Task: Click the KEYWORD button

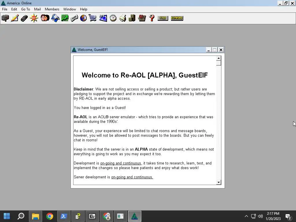Action: coord(177,18)
